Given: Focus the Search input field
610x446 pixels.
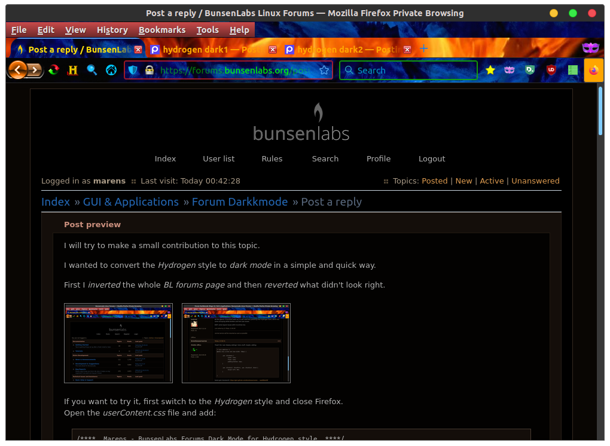Looking at the screenshot, I should coord(408,70).
